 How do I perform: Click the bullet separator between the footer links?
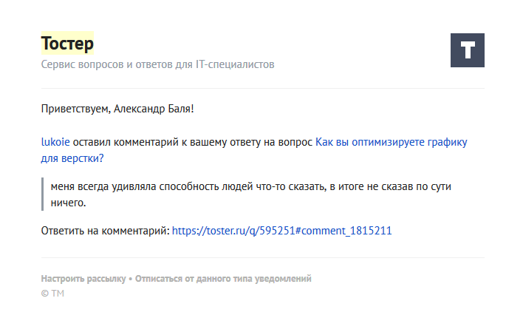[131, 279]
